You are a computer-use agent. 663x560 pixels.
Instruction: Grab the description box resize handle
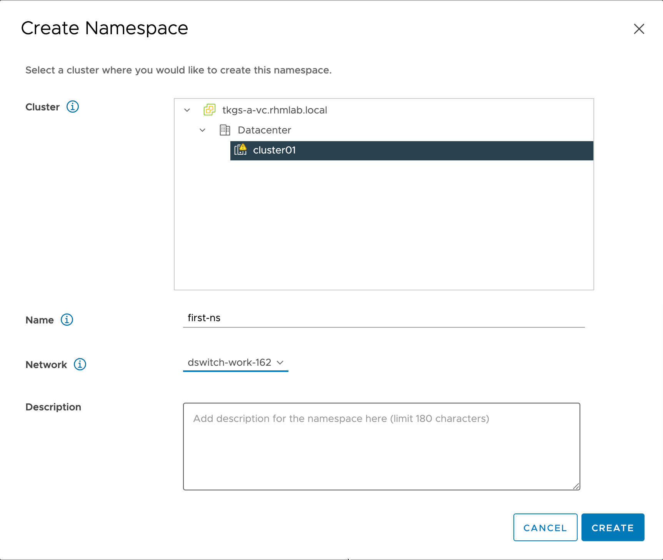click(576, 487)
